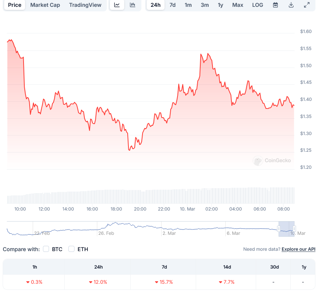The image size is (331, 294).
Task: Expand chart to fullscreen
Action: pos(307,5)
